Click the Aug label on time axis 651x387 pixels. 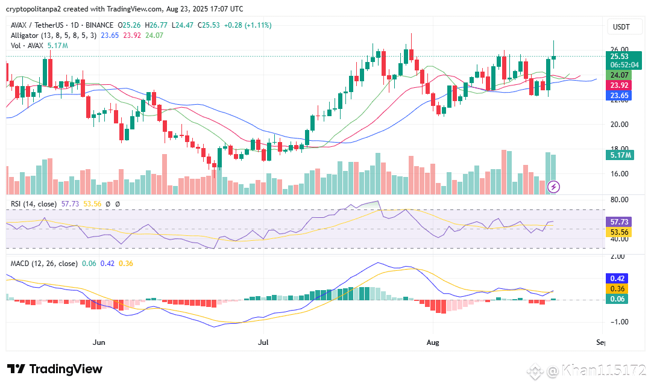point(433,342)
